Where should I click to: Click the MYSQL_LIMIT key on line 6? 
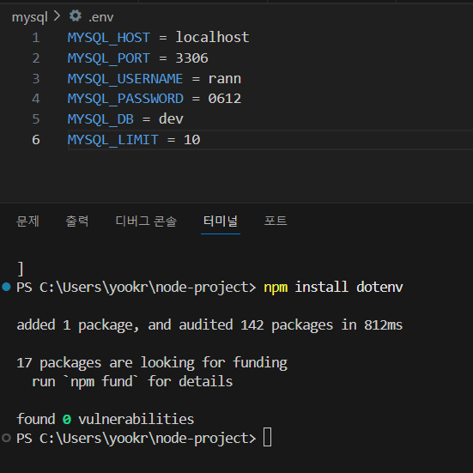[x=112, y=140]
